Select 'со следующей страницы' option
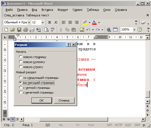151x128 pixels. 21,77
